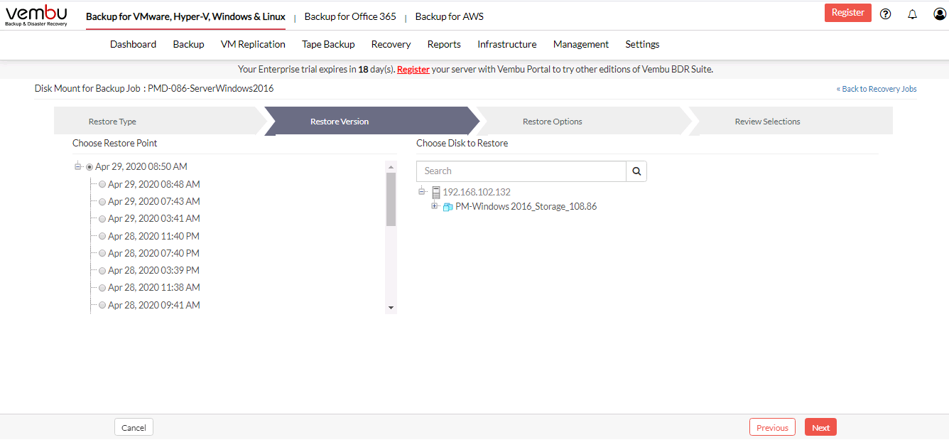949x440 pixels.
Task: Select restore point Apr 28, 2020 11:38 AM
Action: pyautogui.click(x=102, y=288)
